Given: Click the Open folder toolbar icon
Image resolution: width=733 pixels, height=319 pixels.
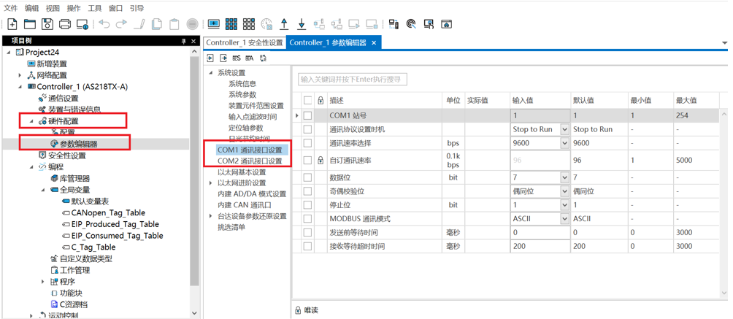Looking at the screenshot, I should pyautogui.click(x=30, y=24).
